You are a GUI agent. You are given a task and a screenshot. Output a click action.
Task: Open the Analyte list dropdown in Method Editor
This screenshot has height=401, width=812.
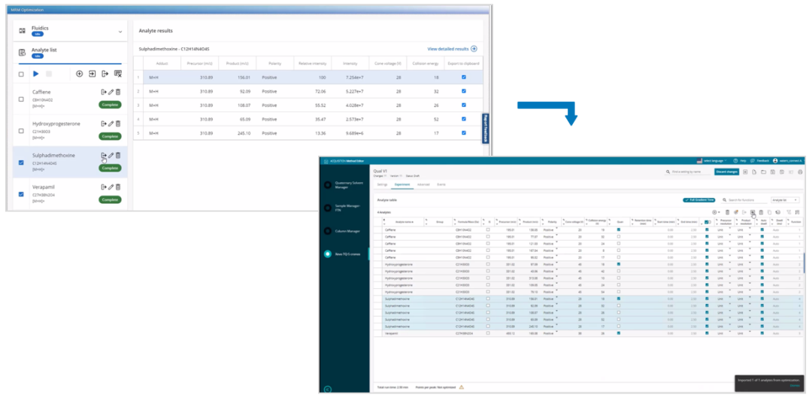pyautogui.click(x=786, y=200)
